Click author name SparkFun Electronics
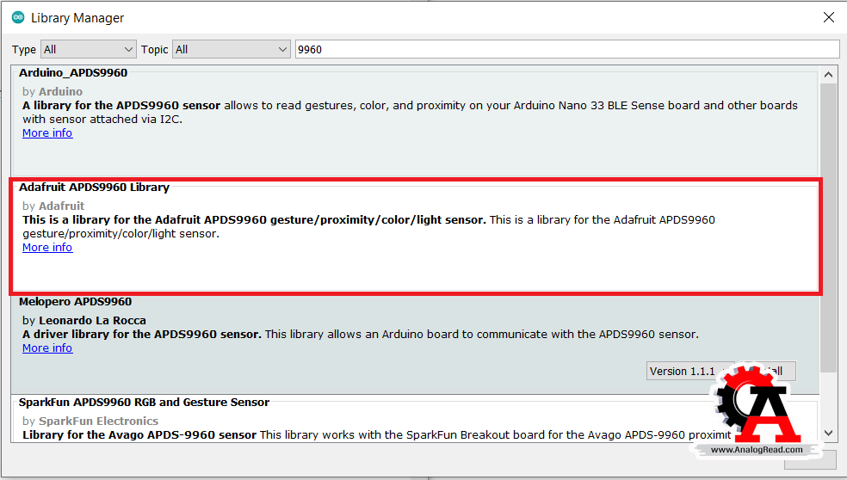847x480 pixels. (x=98, y=422)
